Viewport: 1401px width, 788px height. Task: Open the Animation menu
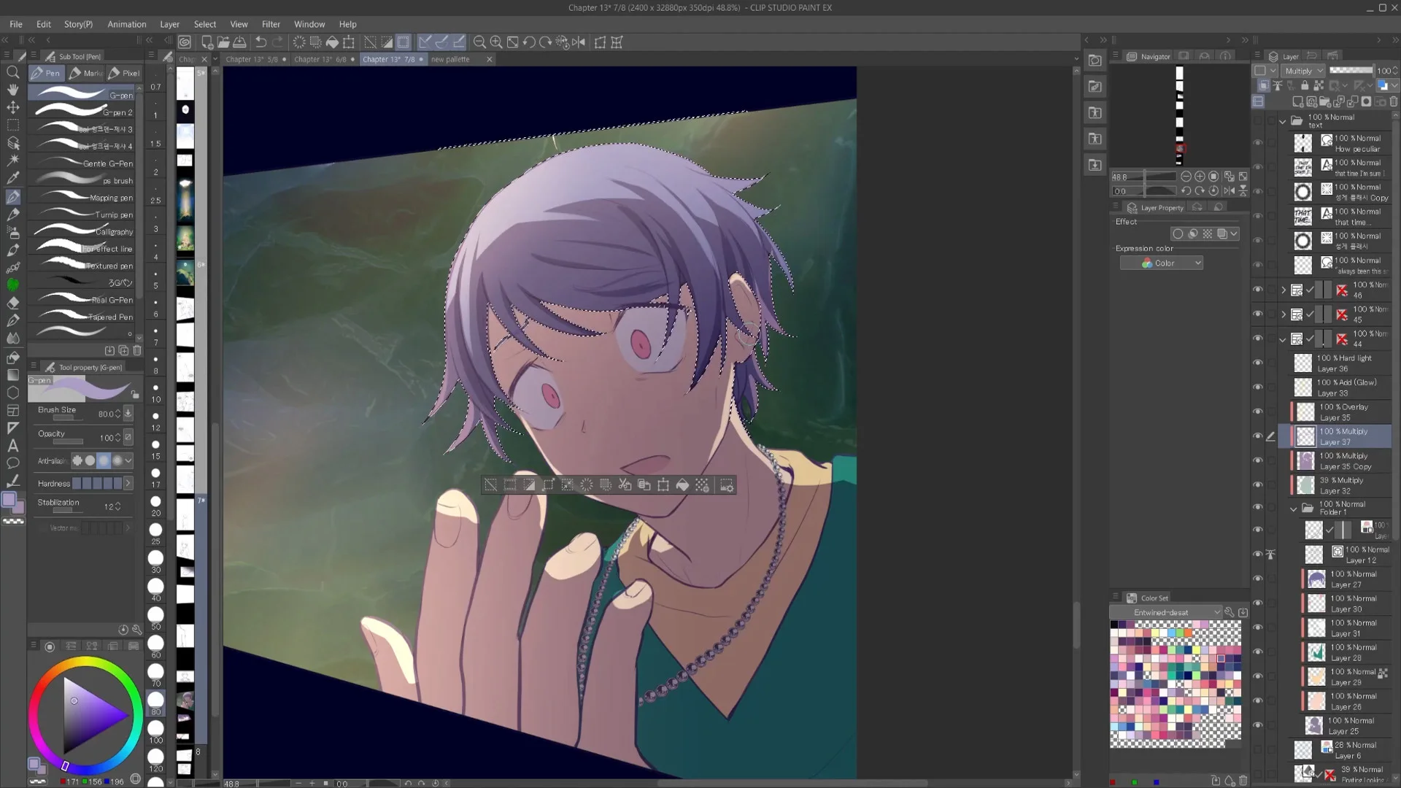tap(127, 24)
